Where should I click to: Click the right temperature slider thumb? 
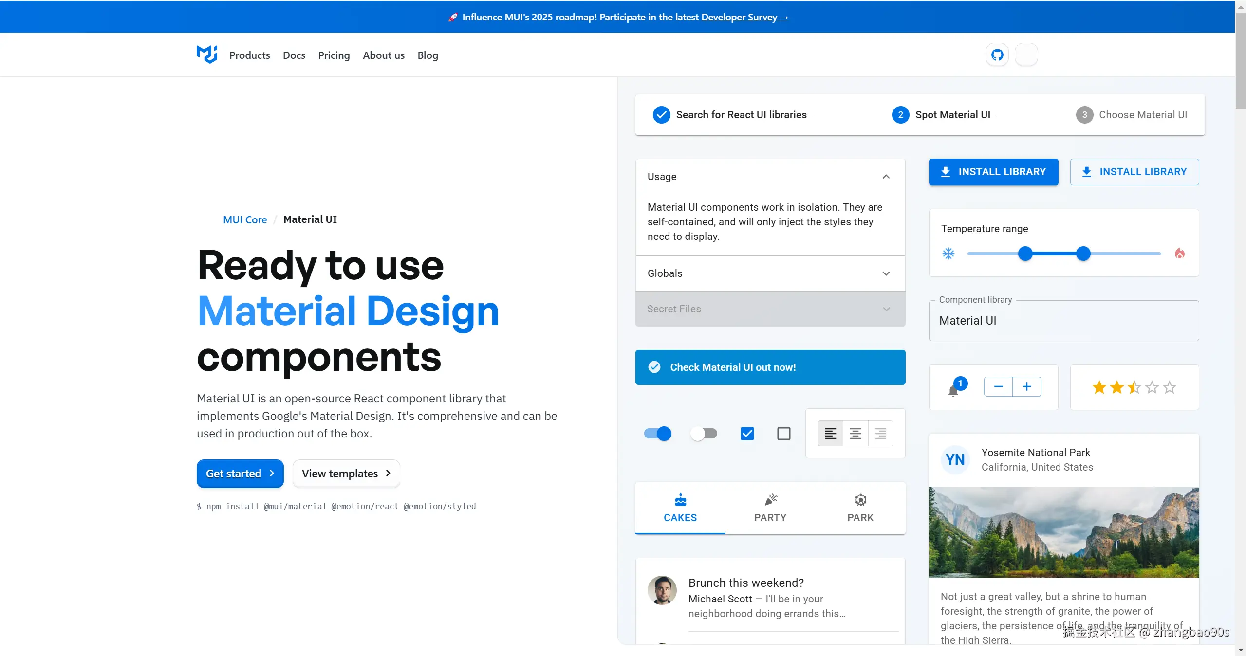pyautogui.click(x=1083, y=254)
